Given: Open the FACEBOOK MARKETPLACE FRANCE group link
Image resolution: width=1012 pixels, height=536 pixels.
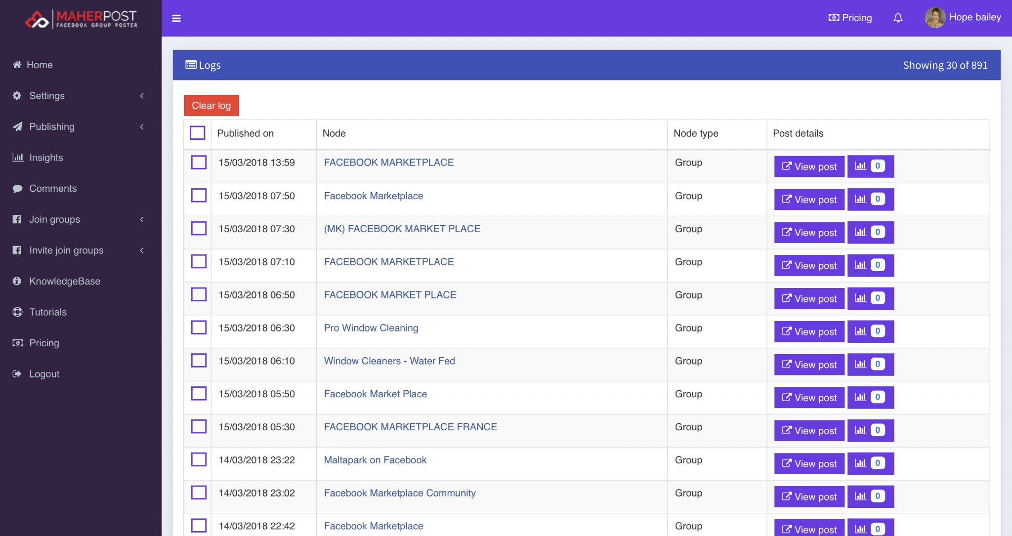Looking at the screenshot, I should [x=410, y=426].
